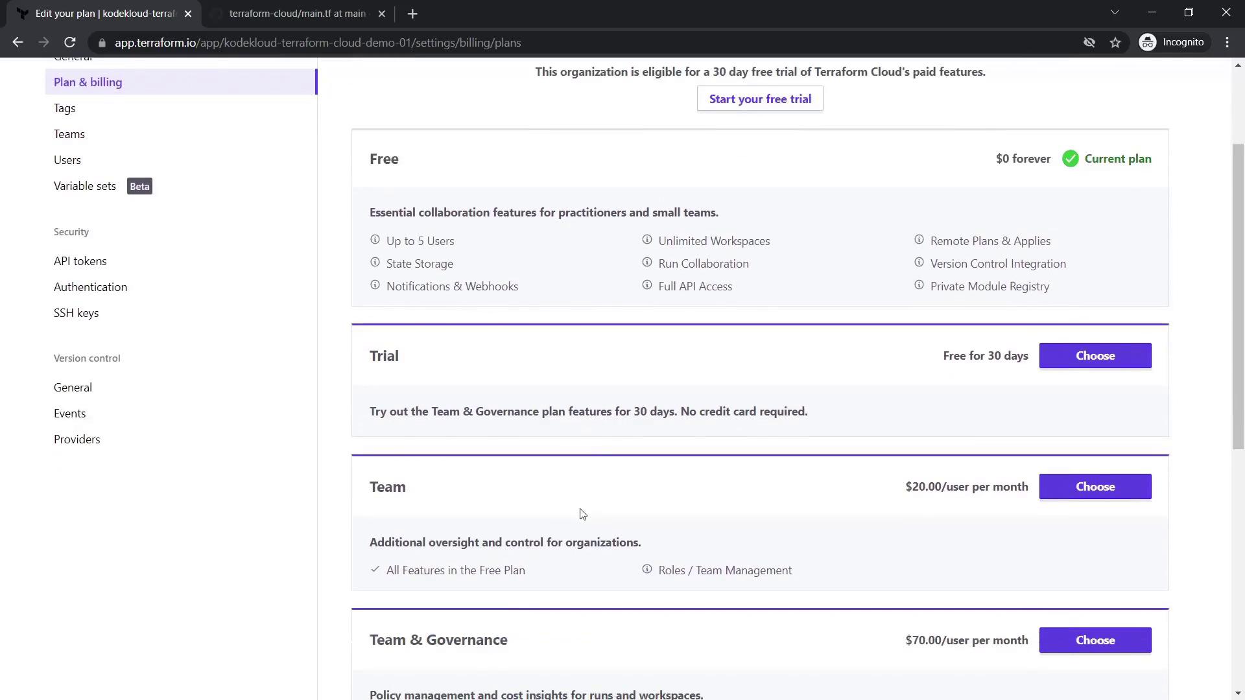Click info icon next to State Storage
The image size is (1245, 700).
[x=375, y=262]
